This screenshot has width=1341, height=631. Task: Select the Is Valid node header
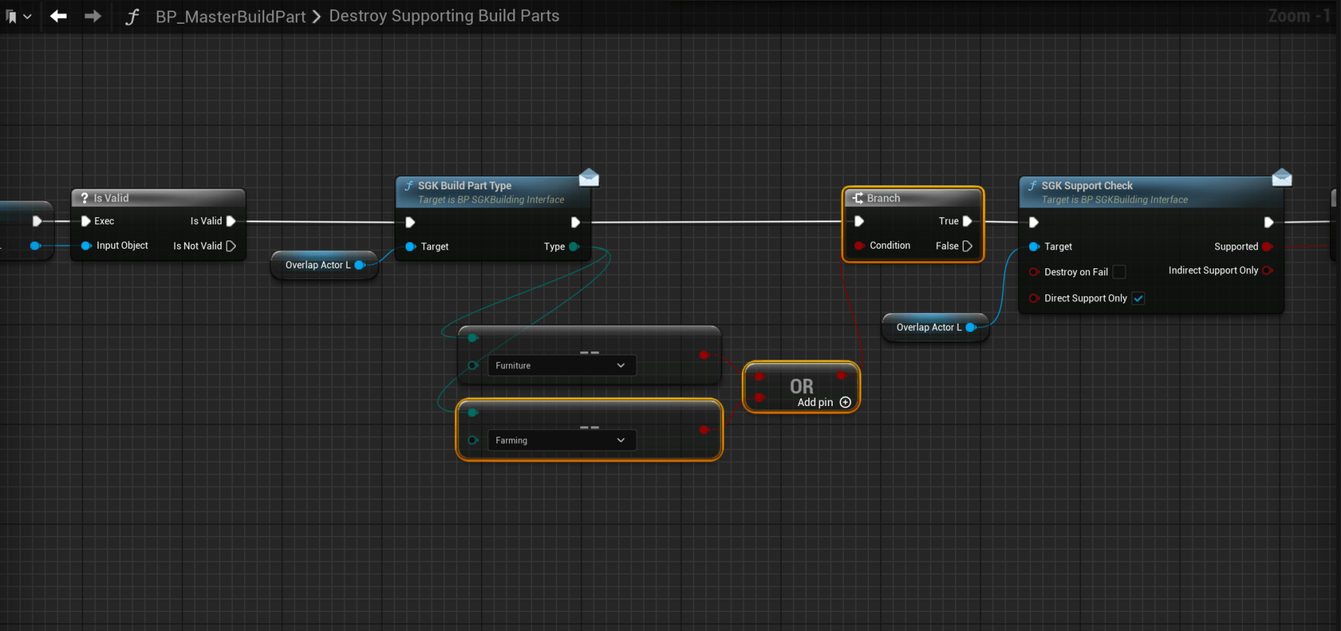point(111,198)
